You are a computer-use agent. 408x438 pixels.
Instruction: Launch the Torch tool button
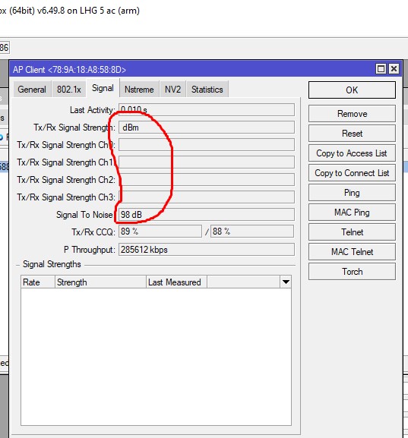[x=352, y=272]
